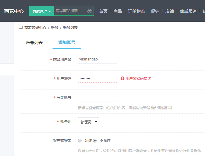The width and height of the screenshot is (205, 156).
Task: Open the 售后服务 menu item
Action: point(188,11)
